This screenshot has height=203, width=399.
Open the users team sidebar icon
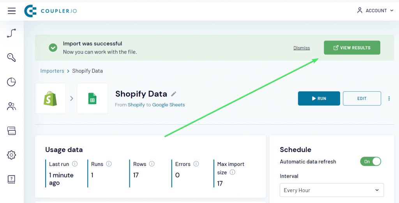point(11,106)
